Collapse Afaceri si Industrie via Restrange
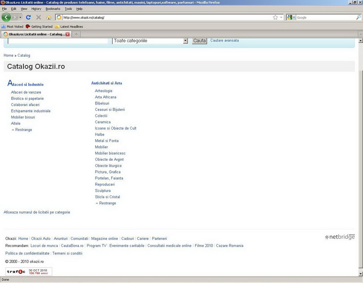 pyautogui.click(x=23, y=130)
